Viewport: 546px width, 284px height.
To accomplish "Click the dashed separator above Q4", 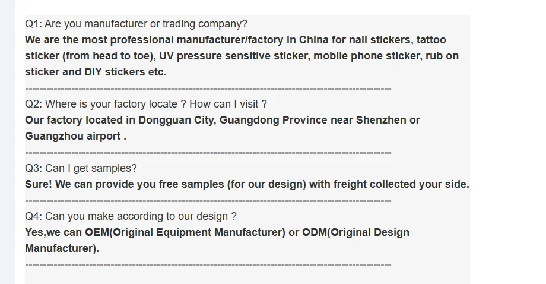I will point(208,201).
